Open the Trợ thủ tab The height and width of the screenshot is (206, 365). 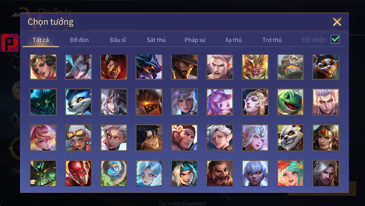click(272, 40)
